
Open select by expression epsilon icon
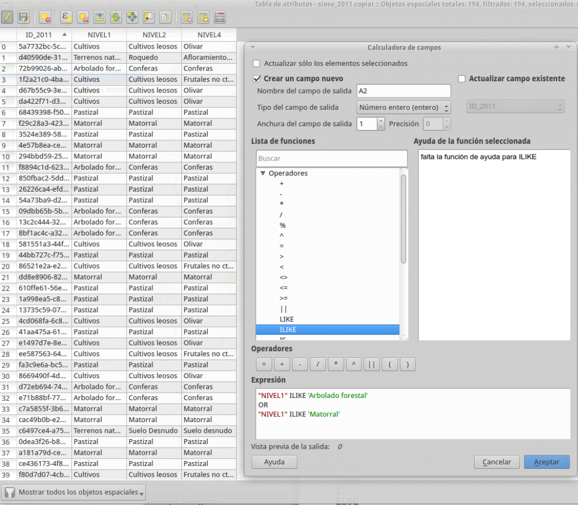tap(67, 17)
